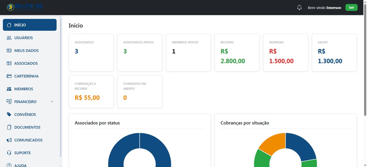Click the Suporte headset icon
Image resolution: width=367 pixels, height=167 pixels.
pyautogui.click(x=9, y=153)
